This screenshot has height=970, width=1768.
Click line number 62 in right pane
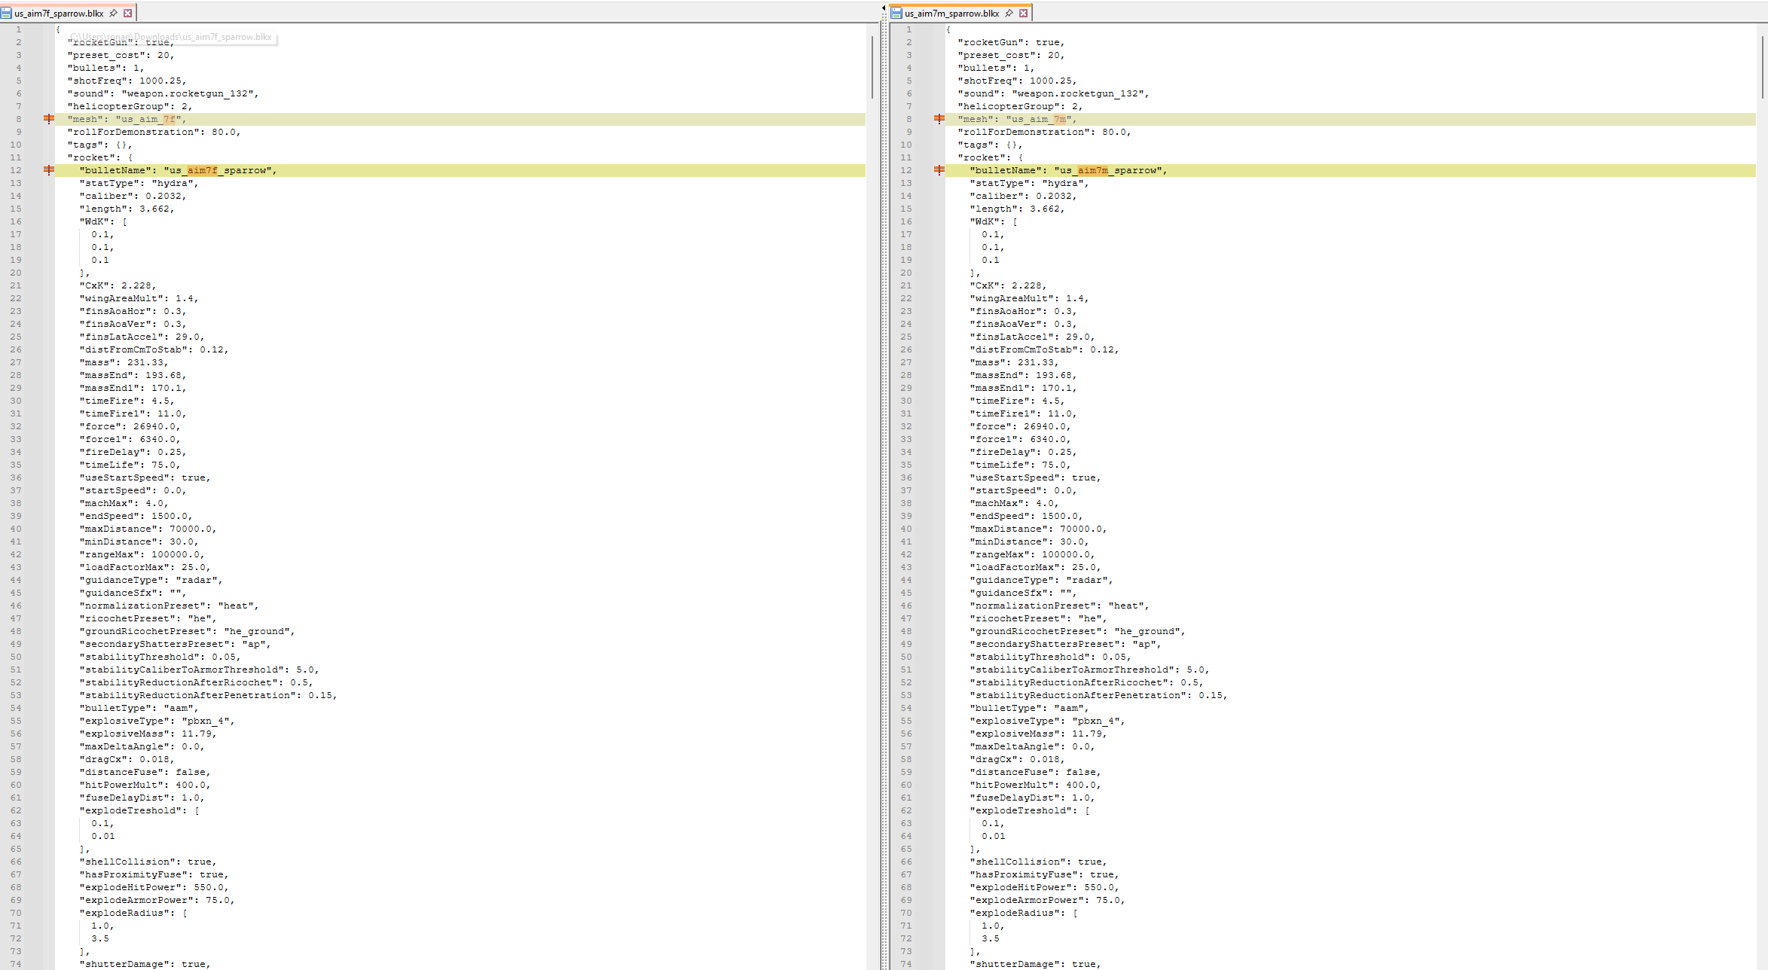coord(906,810)
